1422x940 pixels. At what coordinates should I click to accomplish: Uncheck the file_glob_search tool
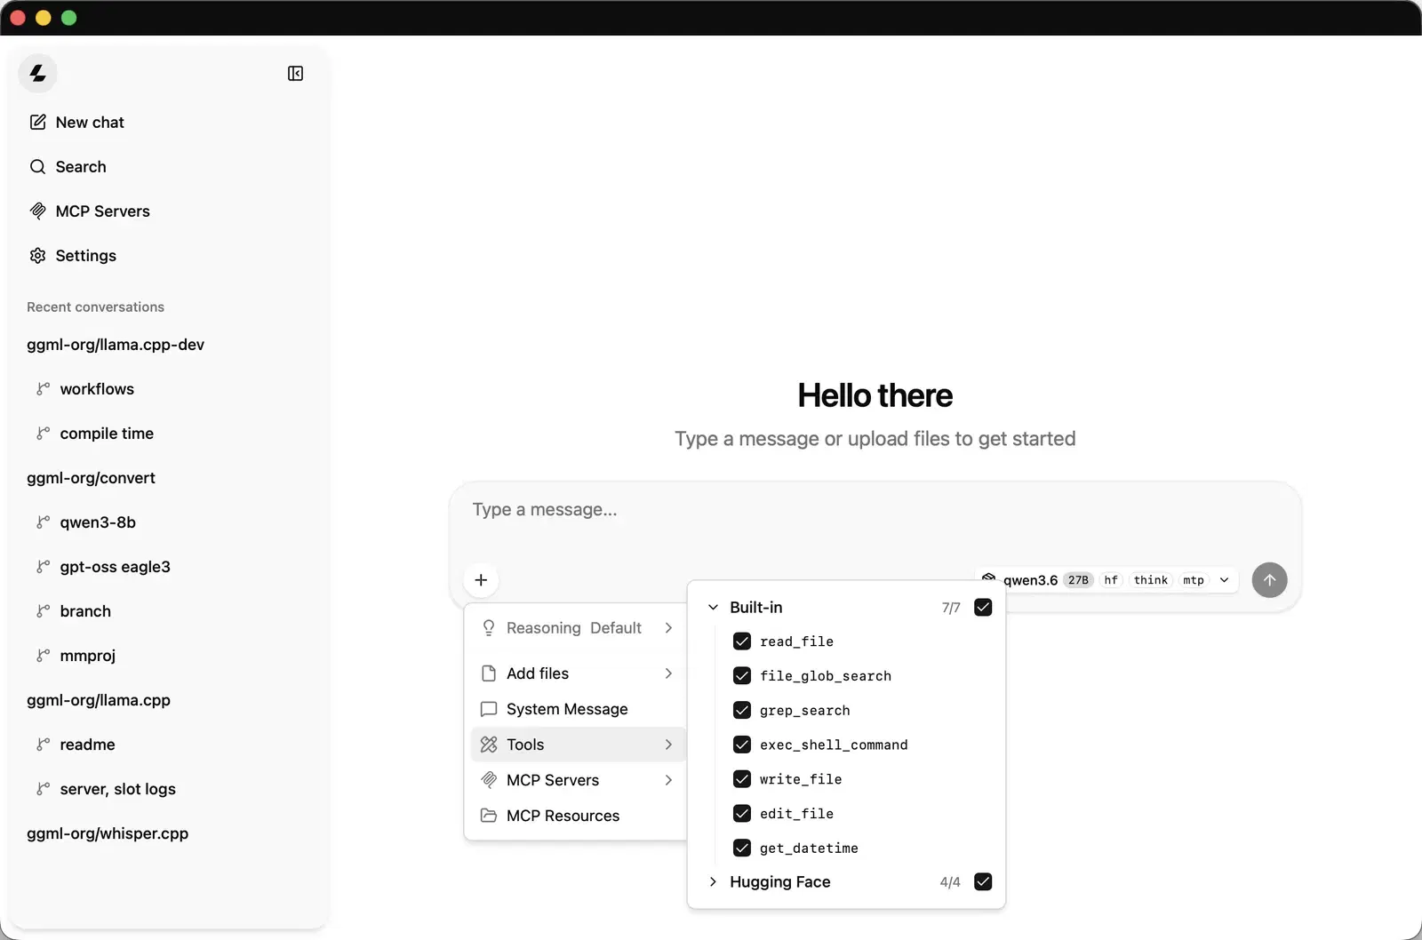coord(742,676)
